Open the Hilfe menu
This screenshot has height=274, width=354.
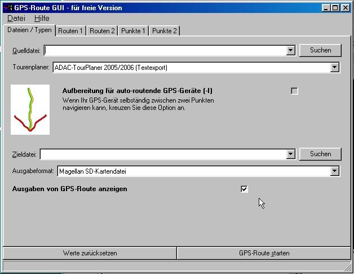42,18
